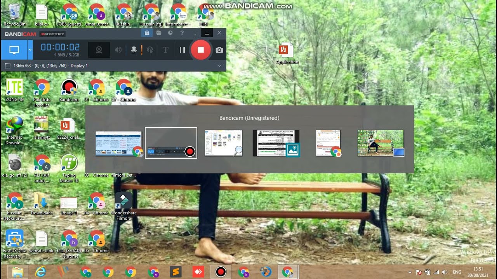
Task: Open Hussain (fg) Chrome shortcut
Action: click(151, 15)
